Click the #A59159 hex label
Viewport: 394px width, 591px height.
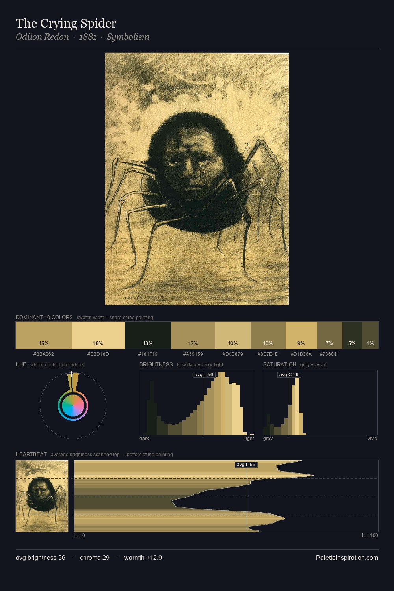tap(193, 354)
